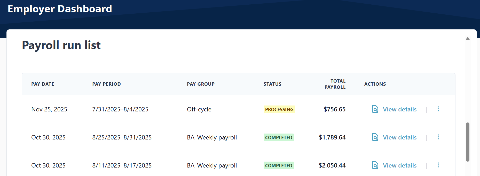This screenshot has width=480, height=176.
Task: Click the document magnifier icon in Off-cycle row
Action: point(375,109)
